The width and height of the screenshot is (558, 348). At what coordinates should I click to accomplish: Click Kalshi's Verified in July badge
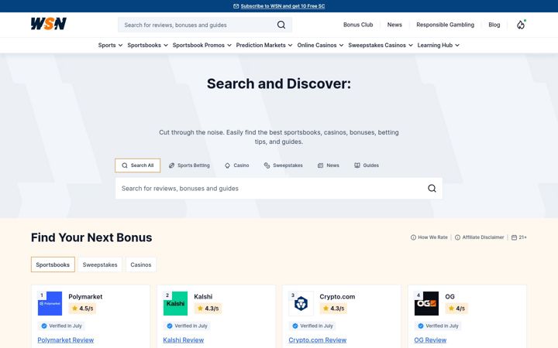(187, 326)
